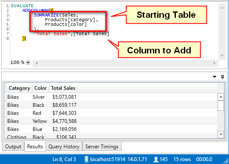Sort by the Color column header

click(x=40, y=88)
